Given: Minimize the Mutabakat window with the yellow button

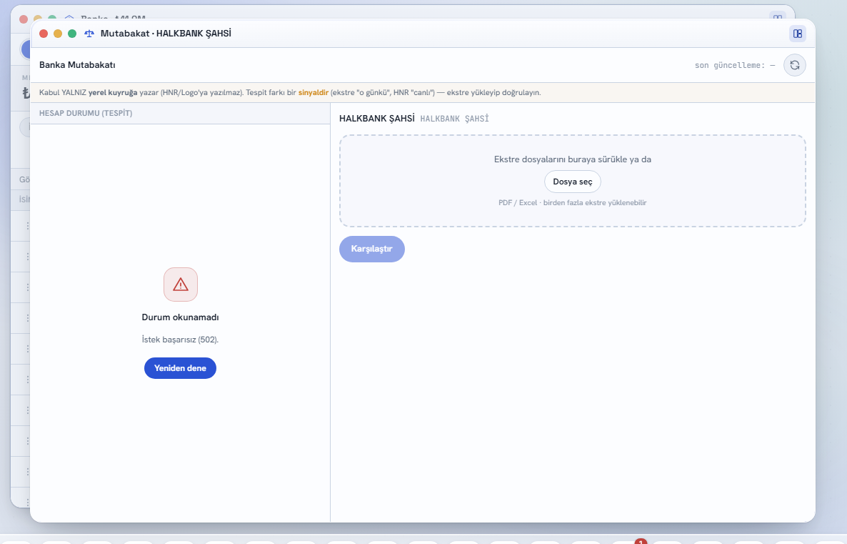Looking at the screenshot, I should (x=58, y=34).
